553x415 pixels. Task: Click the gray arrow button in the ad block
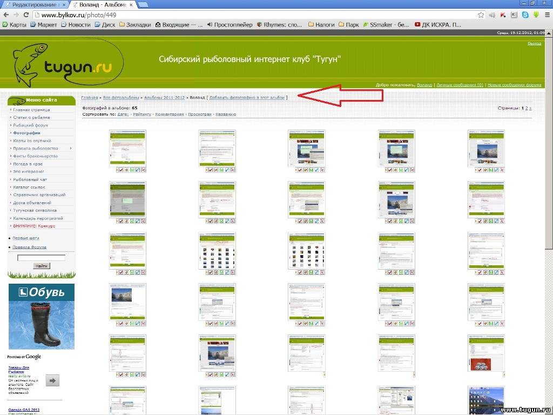point(52,380)
